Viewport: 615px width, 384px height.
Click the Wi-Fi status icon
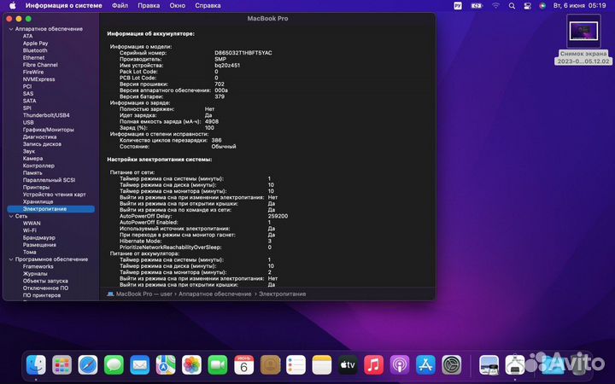pyautogui.click(x=495, y=5)
